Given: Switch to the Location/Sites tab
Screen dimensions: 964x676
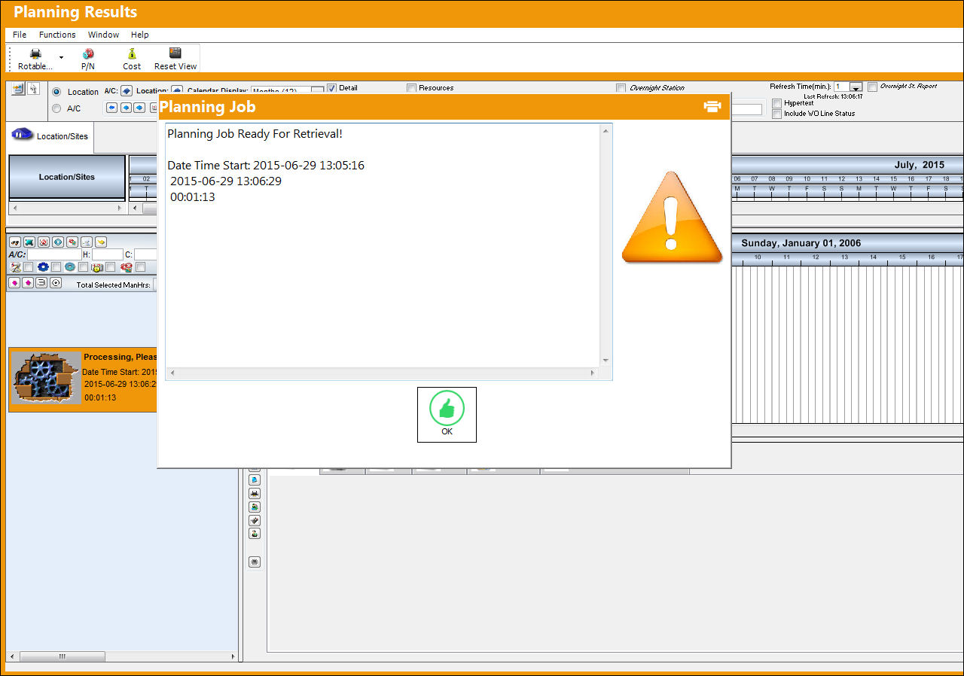Looking at the screenshot, I should 50,136.
